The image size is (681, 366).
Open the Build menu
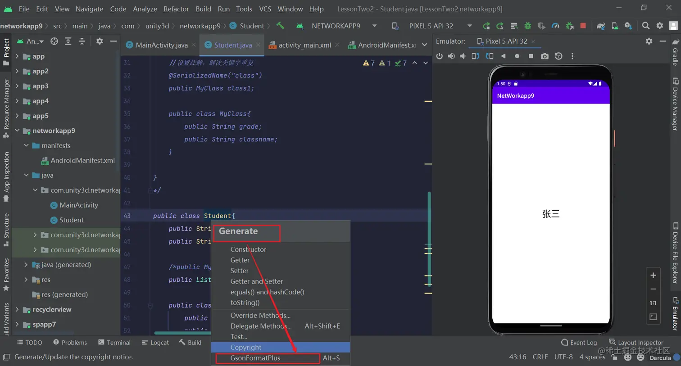tap(203, 9)
